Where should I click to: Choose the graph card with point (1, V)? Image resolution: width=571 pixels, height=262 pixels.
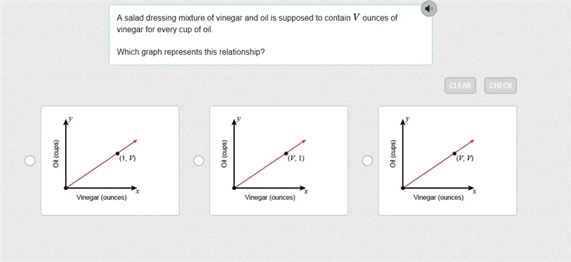[x=110, y=161]
